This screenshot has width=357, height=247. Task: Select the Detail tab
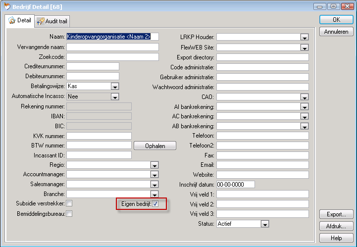(20, 21)
